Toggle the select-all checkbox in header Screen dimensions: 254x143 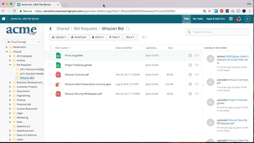click(51, 48)
